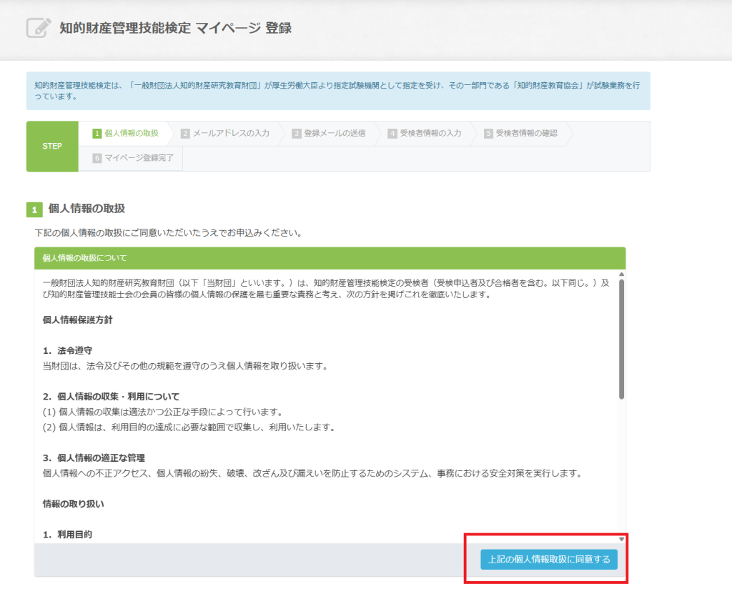Click the 情報の取り扱い heading in the policy
This screenshot has height=614, width=732.
[74, 504]
